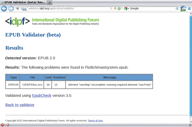Open the search engine dropdown arrow

[128, 9]
